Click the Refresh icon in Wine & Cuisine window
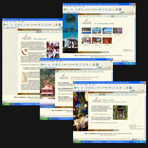 [89, 88]
